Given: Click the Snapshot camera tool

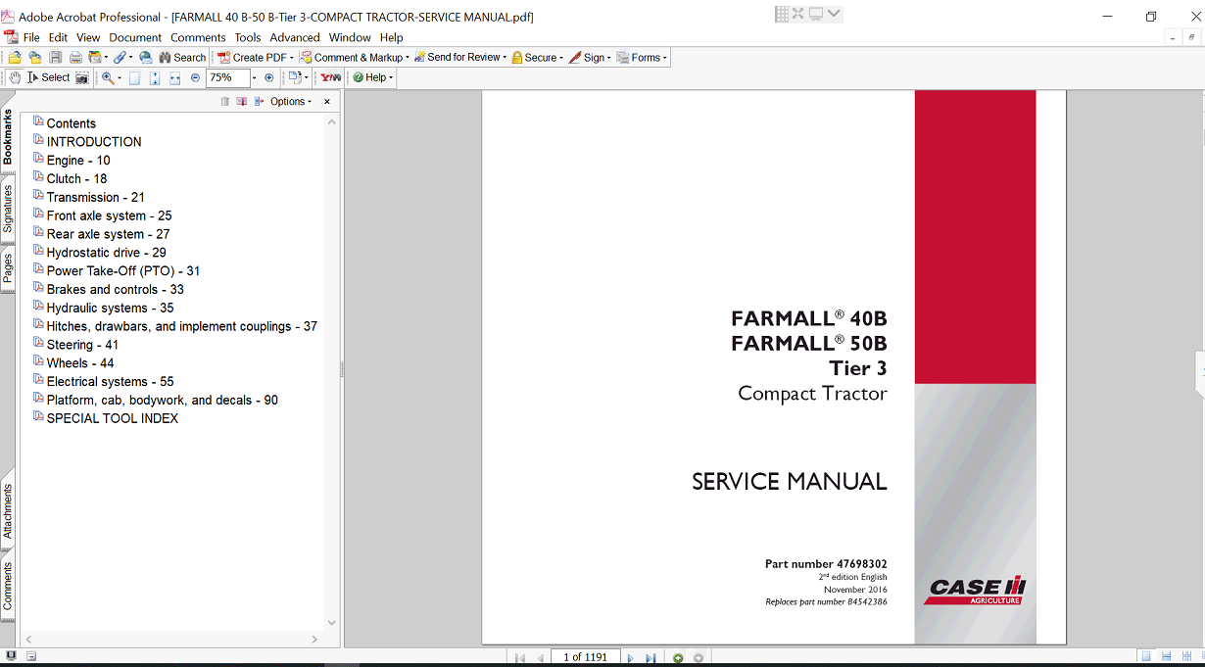Looking at the screenshot, I should [82, 77].
